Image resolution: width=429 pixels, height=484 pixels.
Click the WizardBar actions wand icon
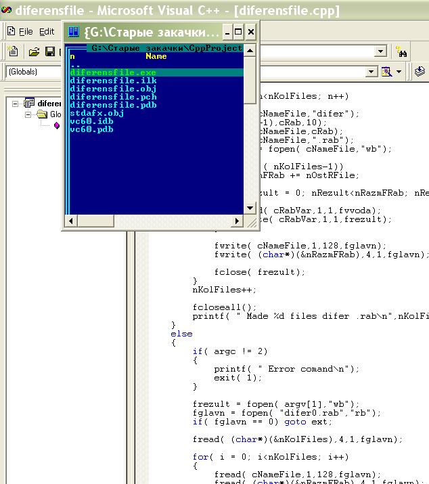[x=387, y=72]
